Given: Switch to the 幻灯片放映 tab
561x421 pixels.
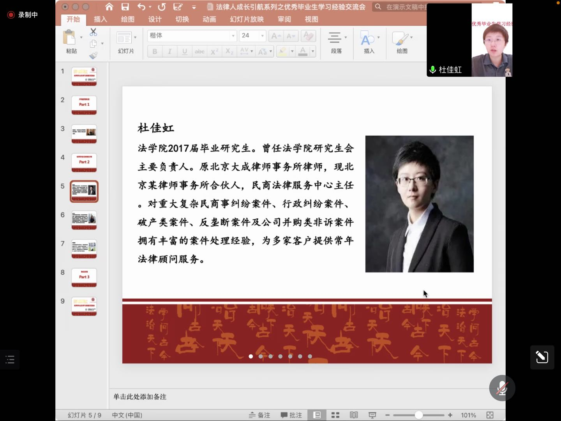Looking at the screenshot, I should pyautogui.click(x=247, y=19).
